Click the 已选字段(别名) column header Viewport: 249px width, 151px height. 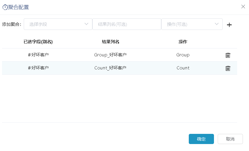pos(38,42)
